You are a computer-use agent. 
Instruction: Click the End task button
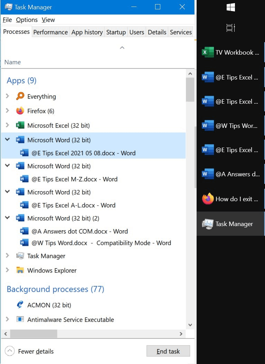point(168,351)
